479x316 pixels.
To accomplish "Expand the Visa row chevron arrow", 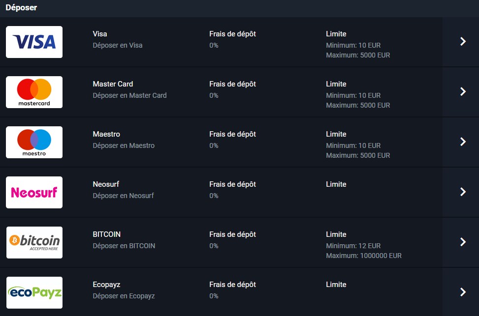I will pos(462,42).
